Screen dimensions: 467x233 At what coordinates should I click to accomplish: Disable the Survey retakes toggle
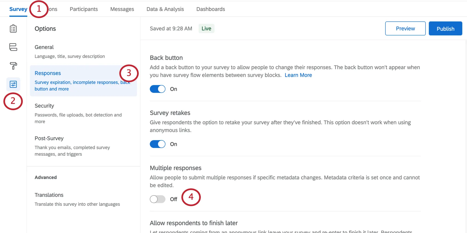[157, 144]
